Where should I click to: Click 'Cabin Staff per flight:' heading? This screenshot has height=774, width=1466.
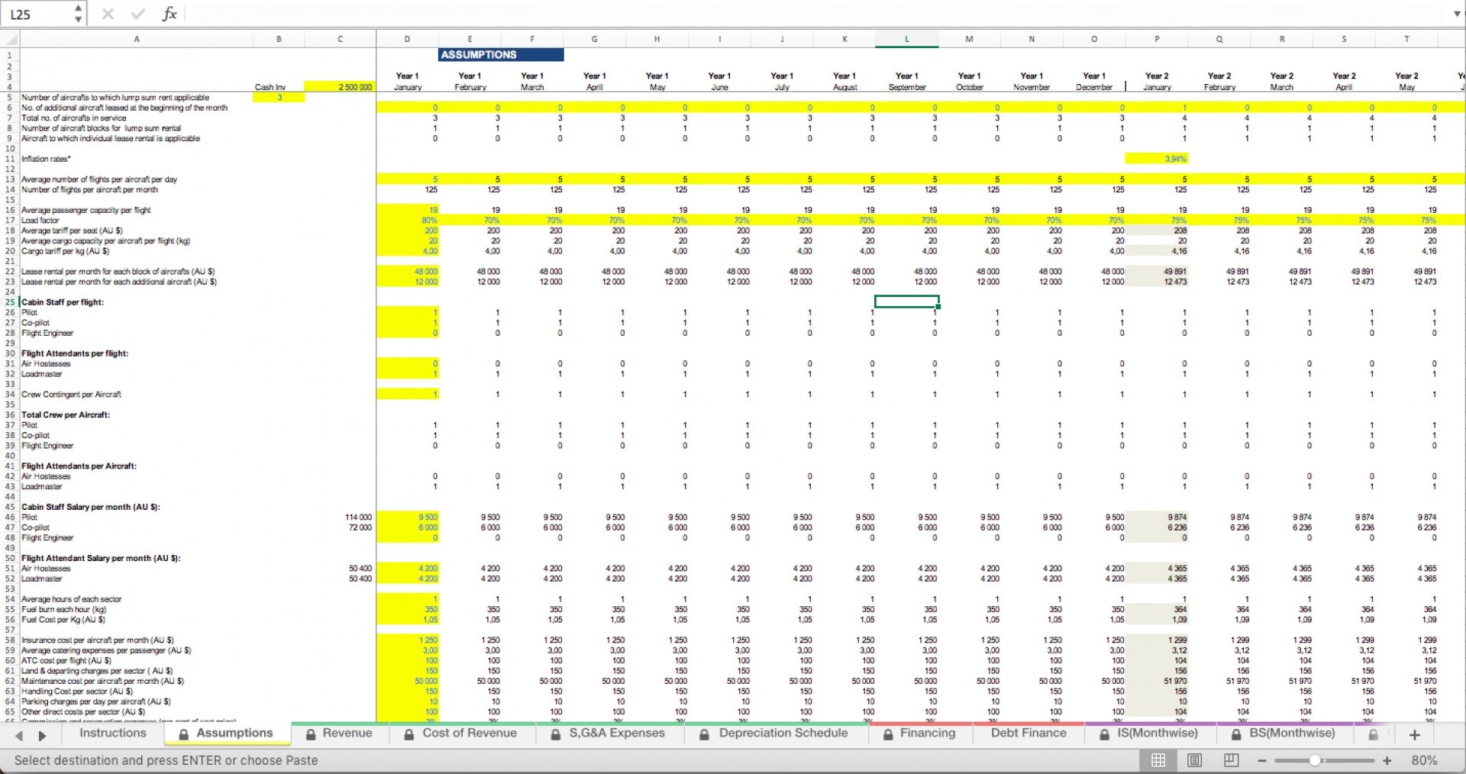tap(63, 302)
